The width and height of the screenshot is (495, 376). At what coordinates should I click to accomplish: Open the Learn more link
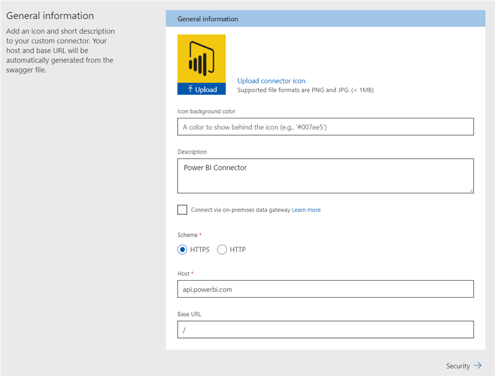click(306, 210)
